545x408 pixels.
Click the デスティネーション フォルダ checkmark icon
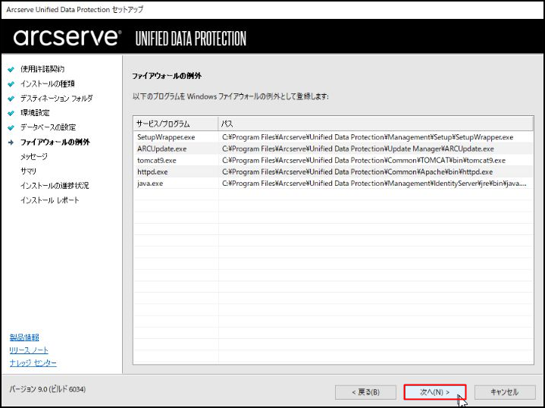click(x=11, y=99)
